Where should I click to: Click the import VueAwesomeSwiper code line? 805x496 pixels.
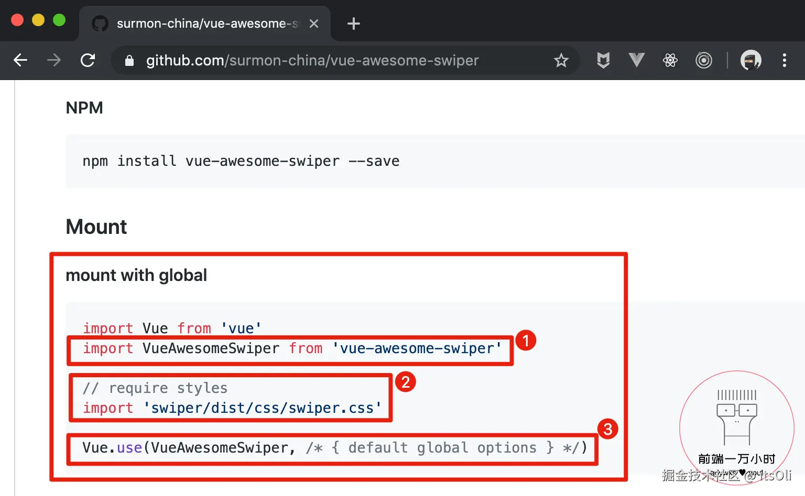tap(292, 348)
